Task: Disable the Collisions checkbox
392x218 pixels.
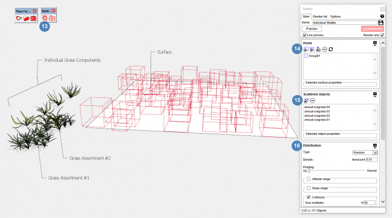Action: pyautogui.click(x=308, y=197)
